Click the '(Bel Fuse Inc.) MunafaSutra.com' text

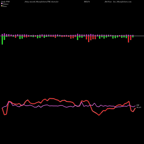118,2
